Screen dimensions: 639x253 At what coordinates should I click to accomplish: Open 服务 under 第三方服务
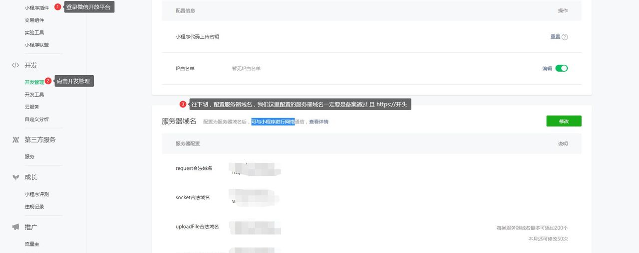[29, 157]
